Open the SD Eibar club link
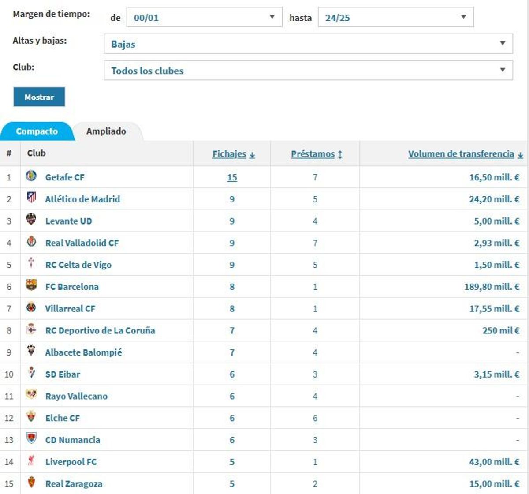 point(63,374)
